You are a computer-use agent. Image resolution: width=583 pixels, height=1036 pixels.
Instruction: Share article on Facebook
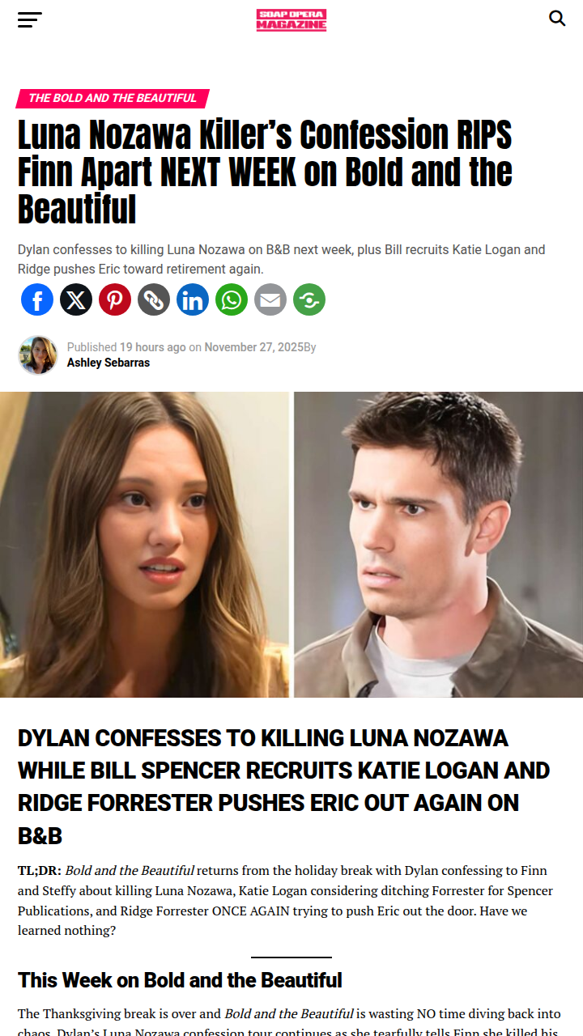click(x=37, y=299)
